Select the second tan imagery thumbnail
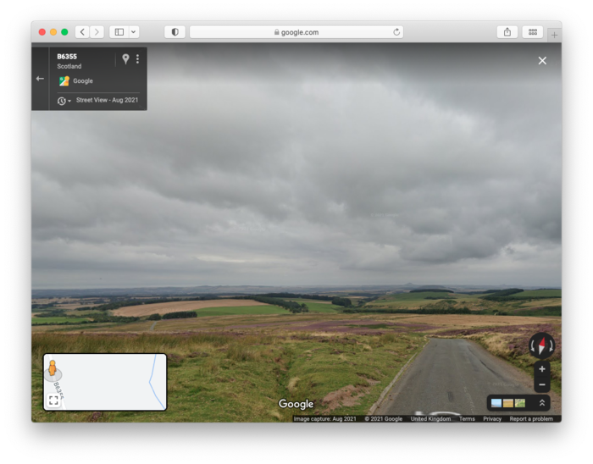The image size is (593, 464). click(x=508, y=403)
